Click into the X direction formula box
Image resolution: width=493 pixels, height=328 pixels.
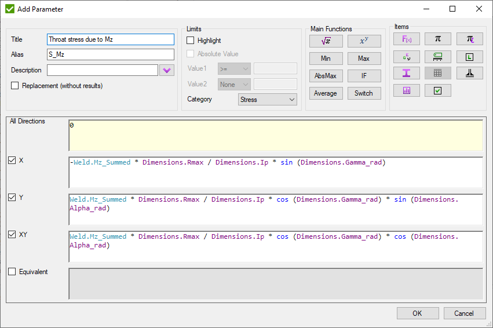tap(275, 172)
